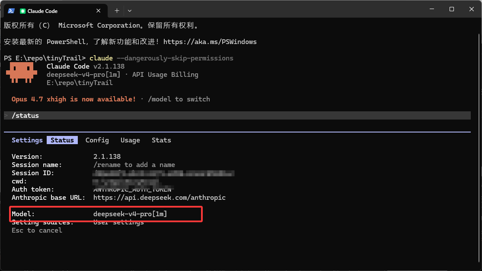Click model value deepseek-v4-pro[1m] in Status
The width and height of the screenshot is (482, 271).
click(131, 214)
